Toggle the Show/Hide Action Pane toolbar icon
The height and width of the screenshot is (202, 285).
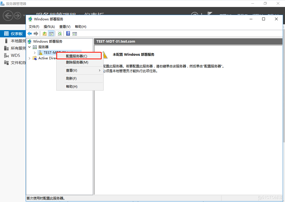pyautogui.click(x=75, y=34)
